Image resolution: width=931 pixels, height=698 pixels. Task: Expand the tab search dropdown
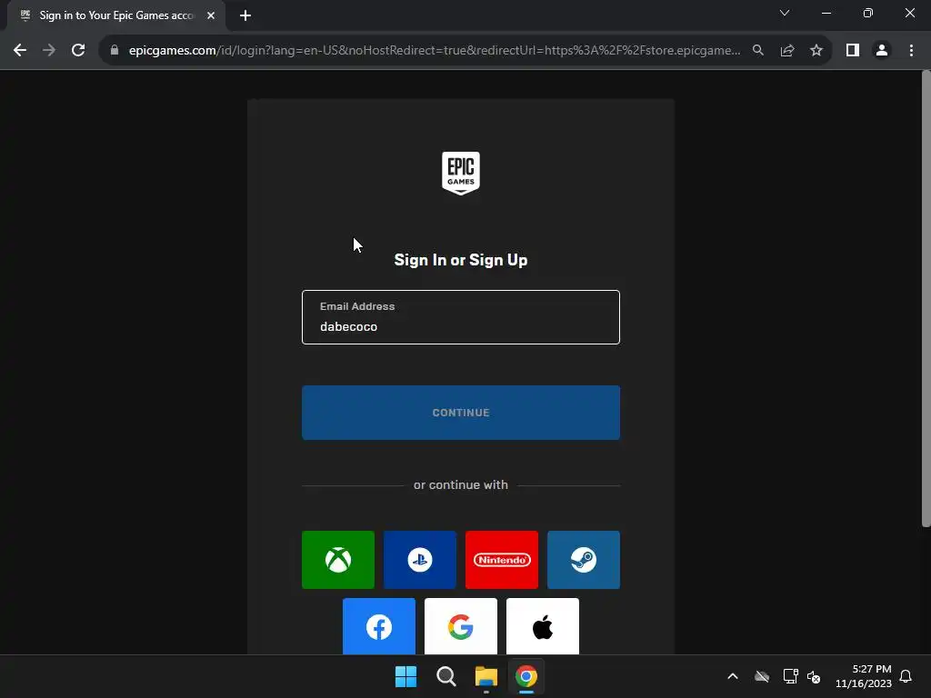click(x=785, y=13)
